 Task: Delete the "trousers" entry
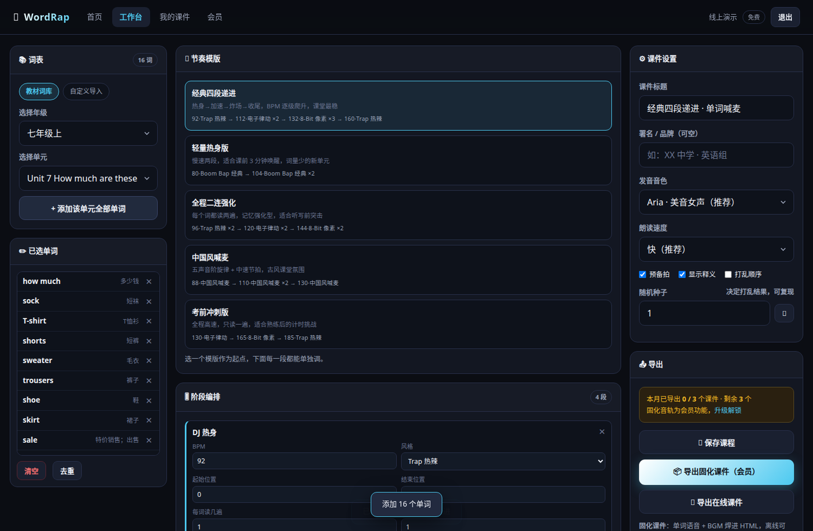[149, 381]
